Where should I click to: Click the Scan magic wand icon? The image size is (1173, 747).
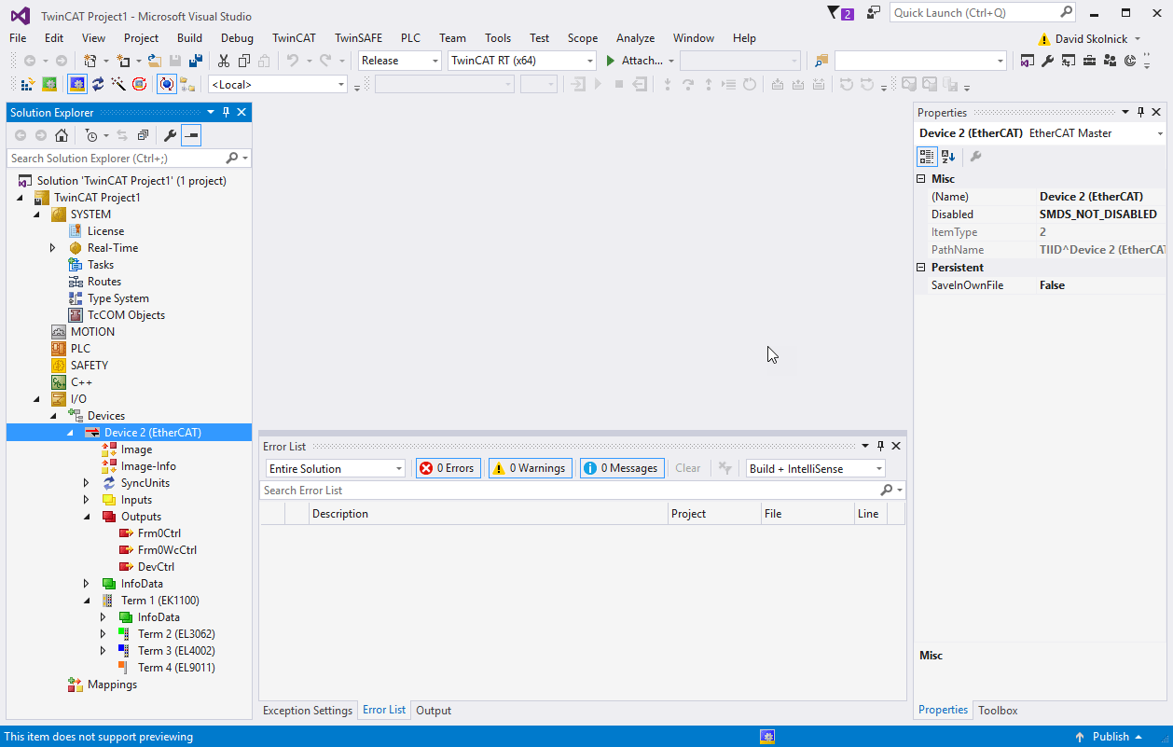[118, 84]
